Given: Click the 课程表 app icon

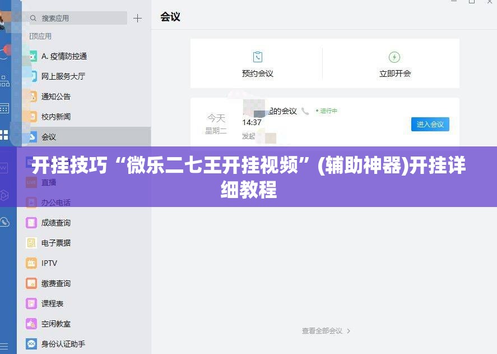Looking at the screenshot, I should (31, 304).
